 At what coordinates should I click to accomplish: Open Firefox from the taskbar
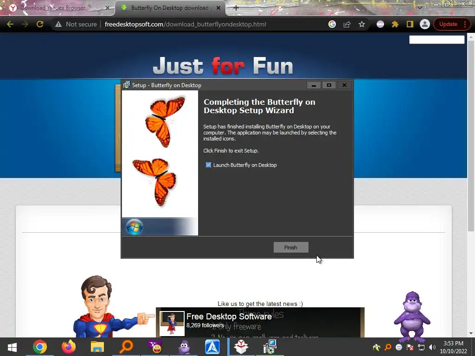click(69, 347)
